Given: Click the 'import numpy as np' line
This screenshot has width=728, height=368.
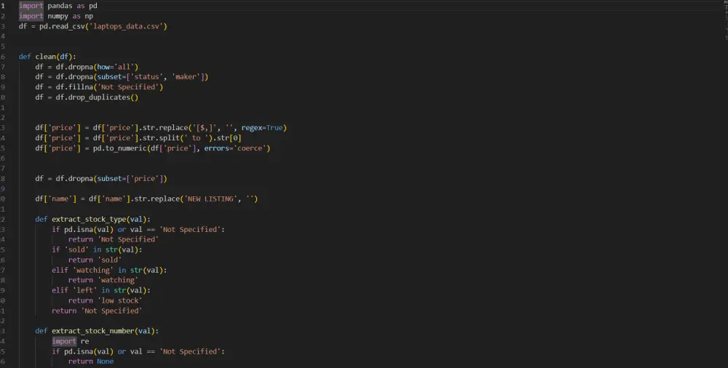Looking at the screenshot, I should 56,16.
